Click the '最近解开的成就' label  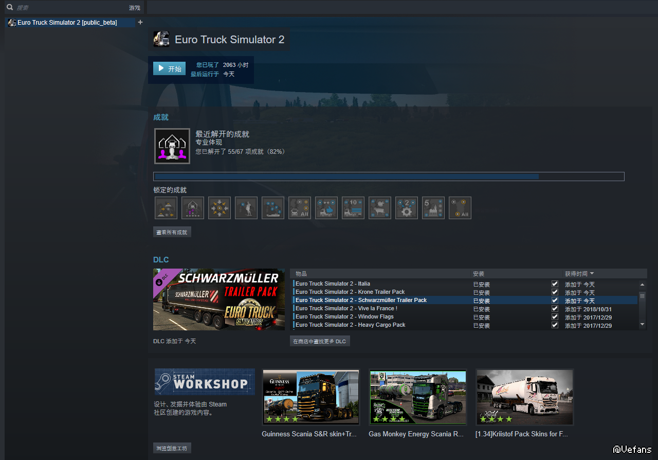click(x=222, y=134)
